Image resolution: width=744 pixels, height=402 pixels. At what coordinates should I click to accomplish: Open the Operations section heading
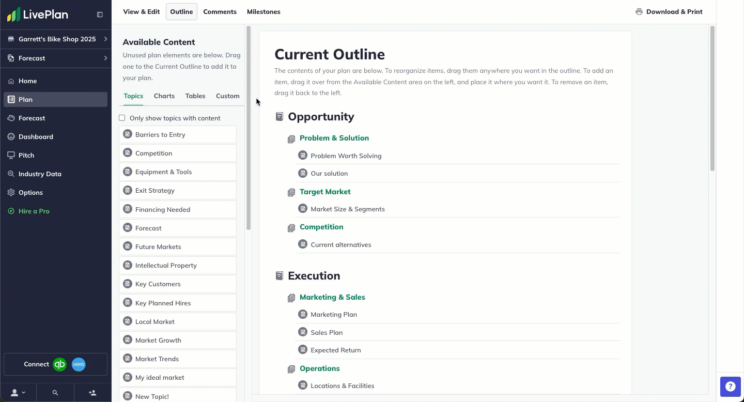320,368
